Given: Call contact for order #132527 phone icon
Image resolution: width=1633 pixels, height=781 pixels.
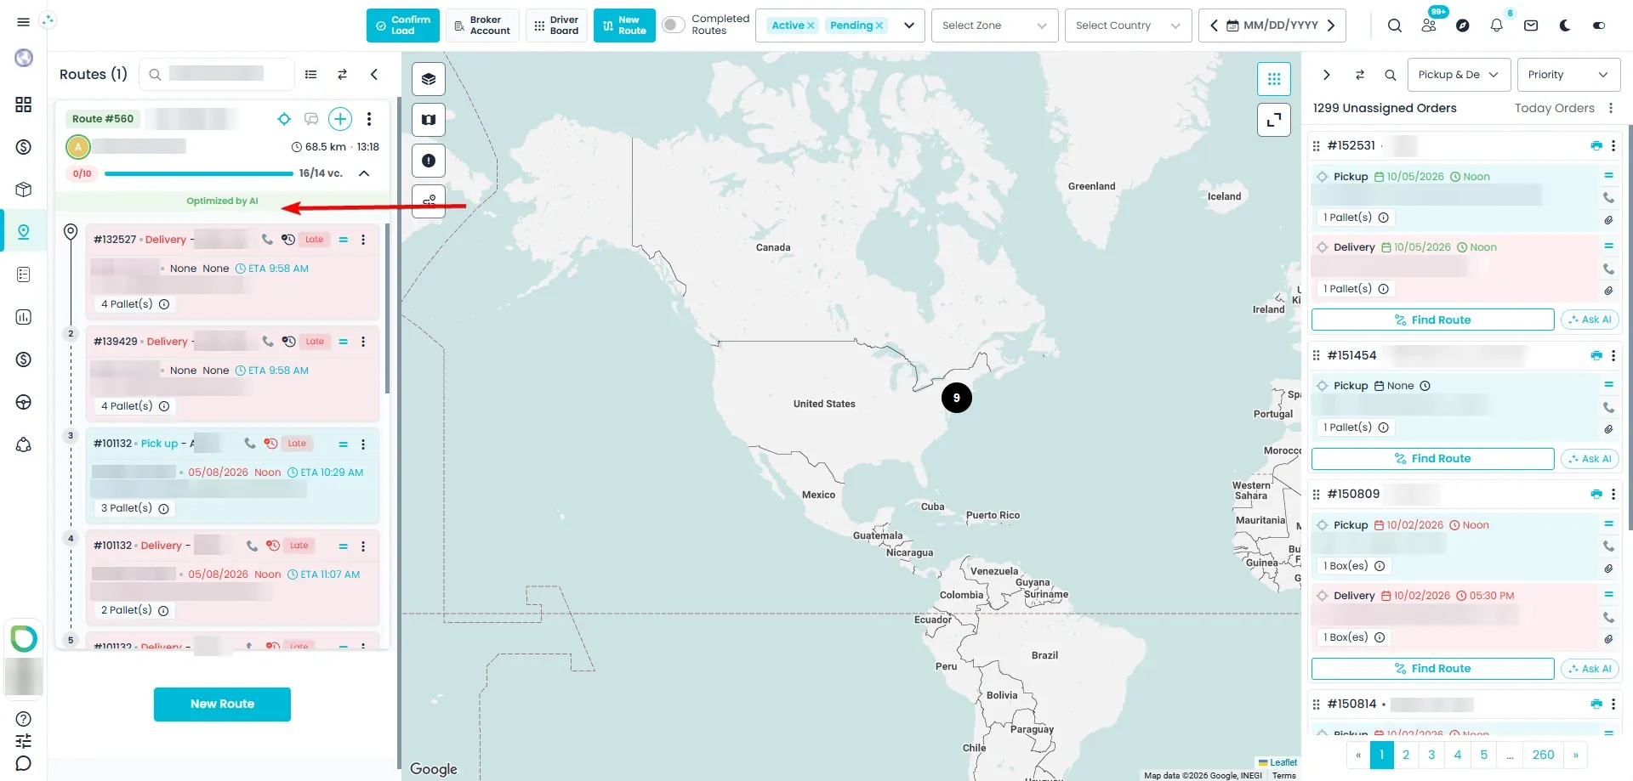Looking at the screenshot, I should coord(267,240).
